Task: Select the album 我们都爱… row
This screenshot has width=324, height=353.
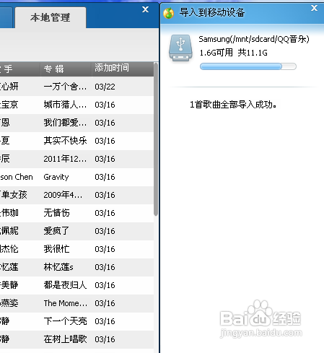Action: pos(76,123)
